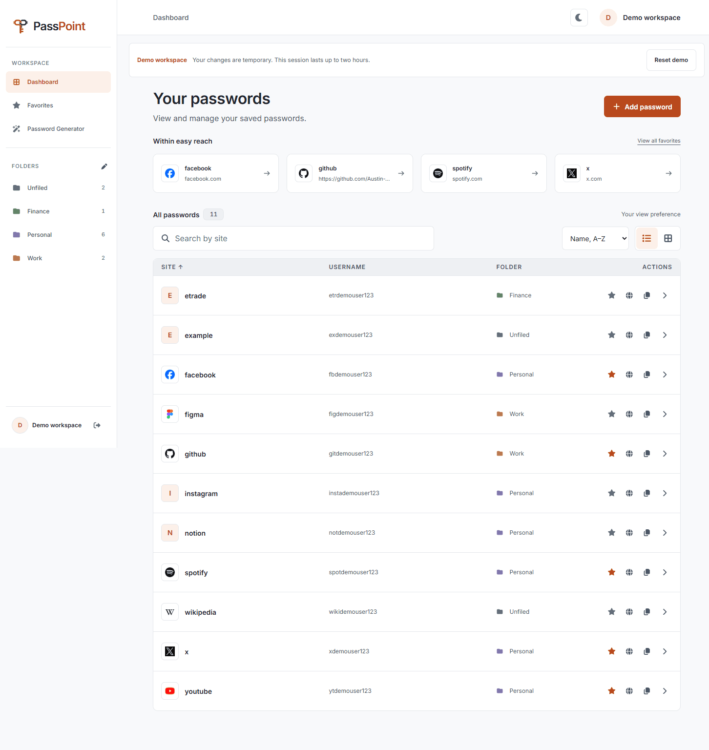This screenshot has height=750, width=709.
Task: Open the facebook favorite card
Action: (x=216, y=173)
